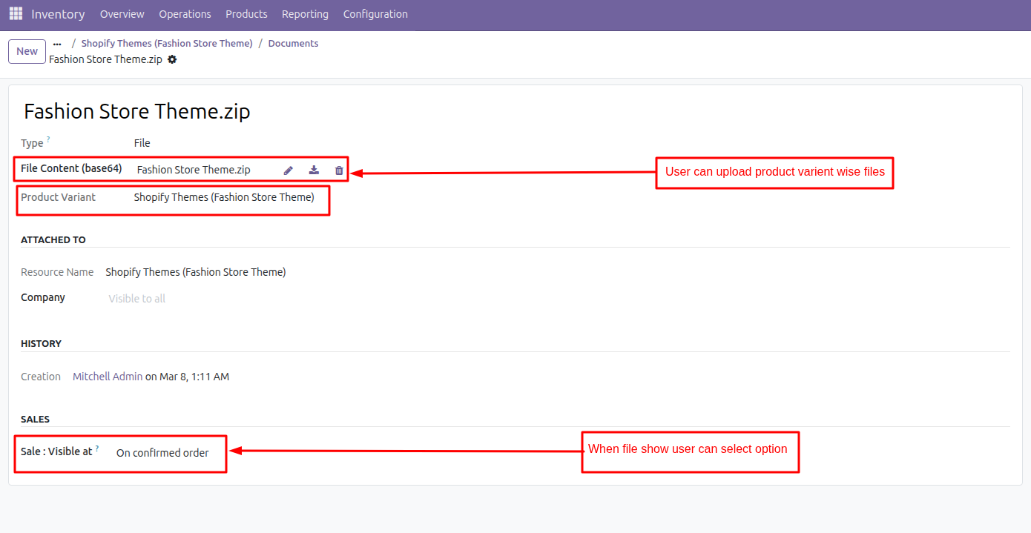The width and height of the screenshot is (1031, 533).
Task: Download Fashion Store Theme.zip file icon
Action: pos(314,171)
